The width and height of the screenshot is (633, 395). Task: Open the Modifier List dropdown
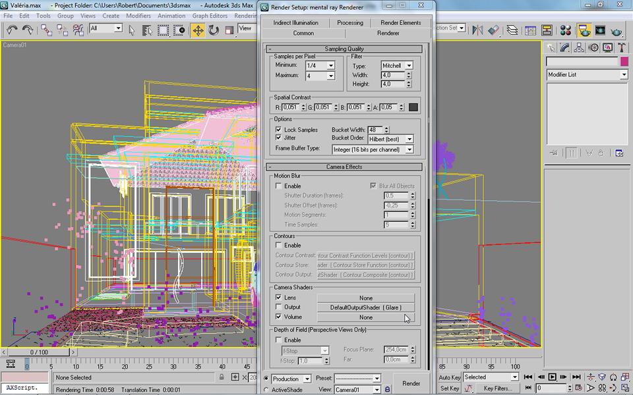pyautogui.click(x=622, y=74)
